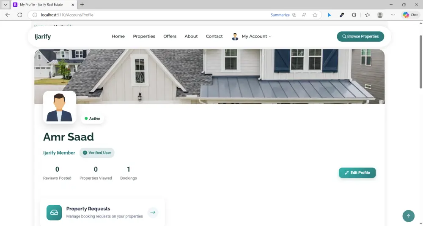Viewport: 423px width, 226px height.
Task: Click the Amr Saad name heading
Action: [69, 137]
